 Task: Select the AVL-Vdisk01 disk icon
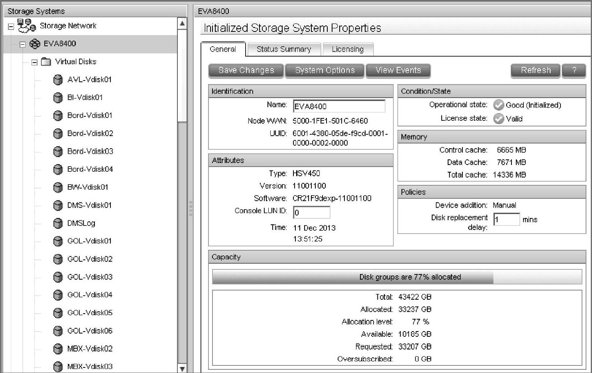click(x=58, y=80)
